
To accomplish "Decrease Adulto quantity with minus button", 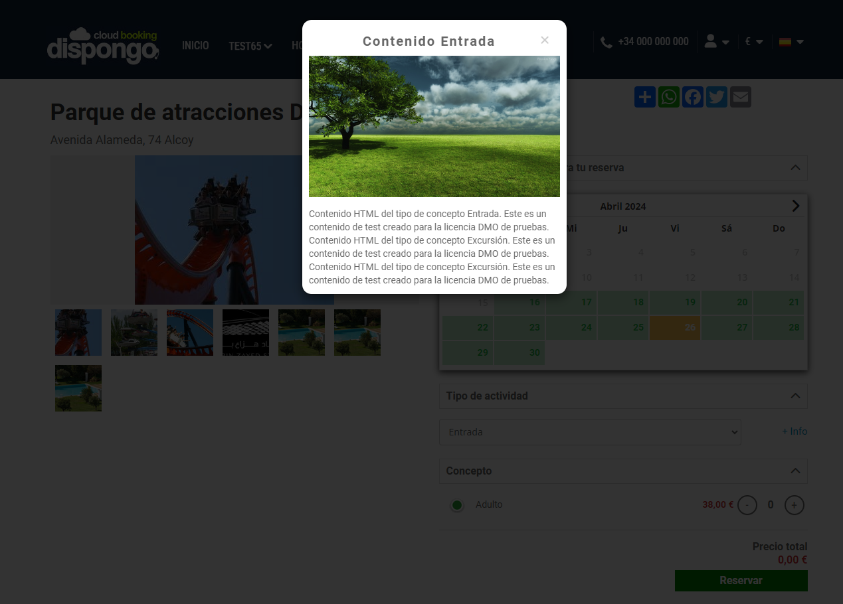I will (747, 505).
